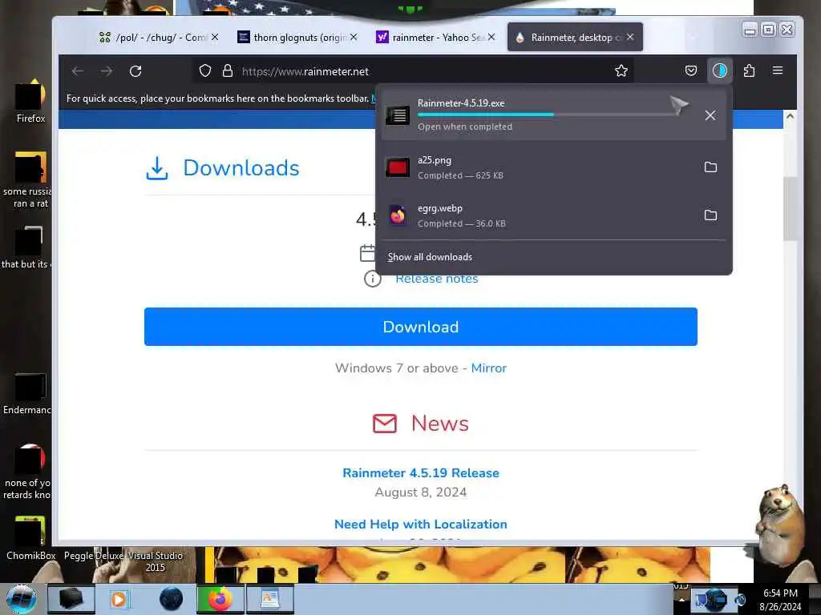Select the Visual Studio 2015 desktop label
Viewport: 821px width, 615px height.
click(155, 561)
